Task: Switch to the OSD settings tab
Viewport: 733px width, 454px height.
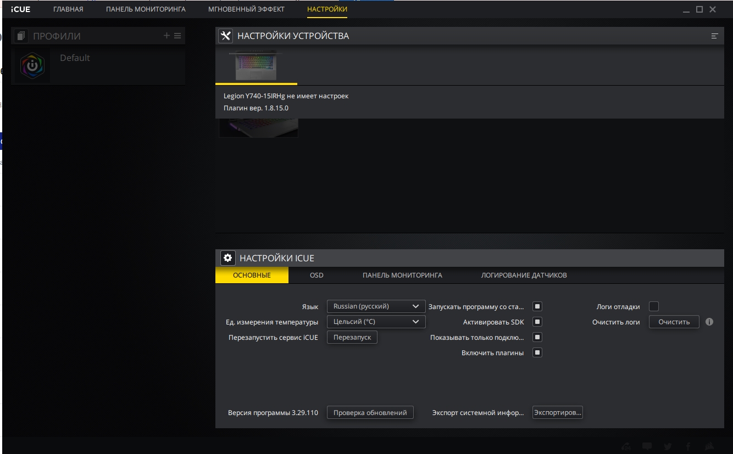Action: pos(316,275)
